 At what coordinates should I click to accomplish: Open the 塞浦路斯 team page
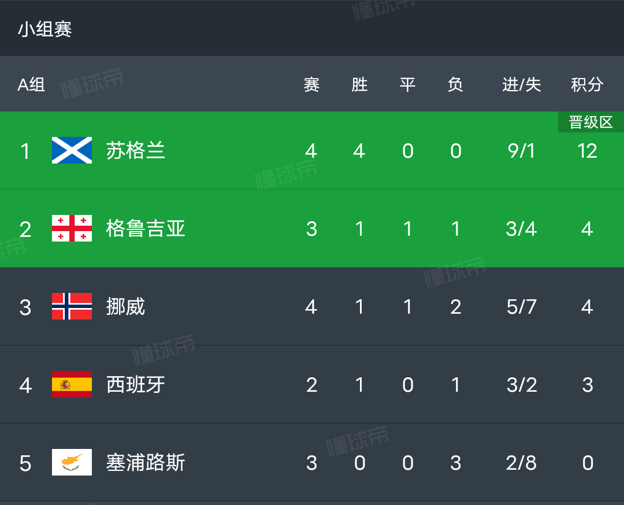point(146,463)
